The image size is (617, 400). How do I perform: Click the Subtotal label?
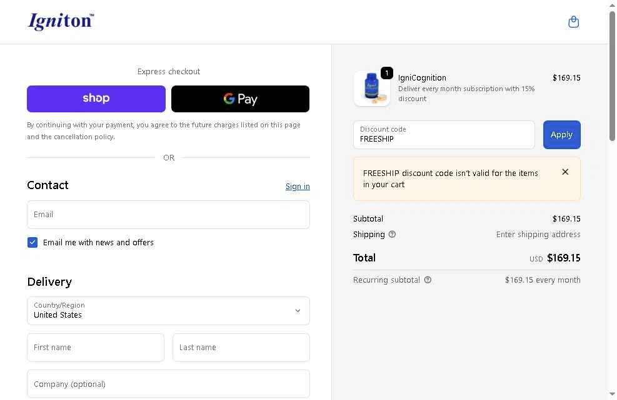tap(368, 218)
